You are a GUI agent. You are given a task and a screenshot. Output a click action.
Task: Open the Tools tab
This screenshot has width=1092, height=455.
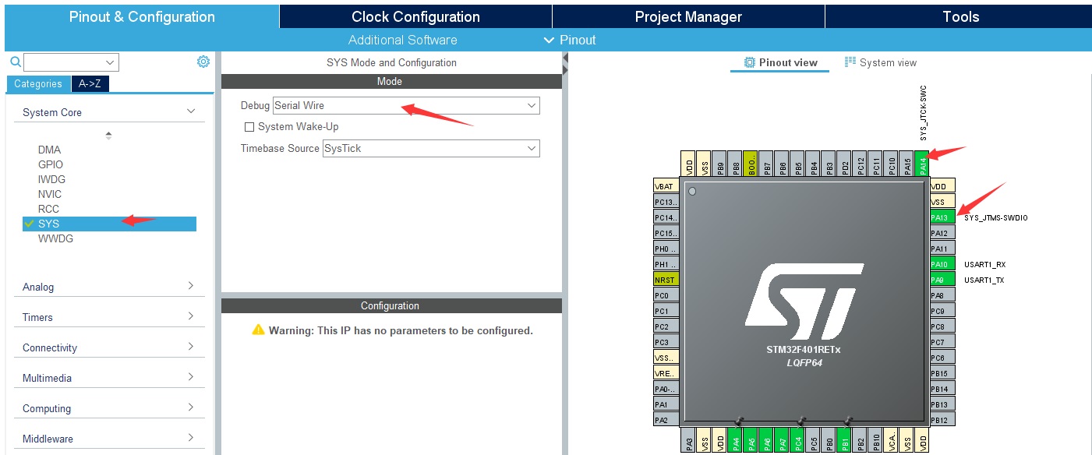click(x=960, y=16)
